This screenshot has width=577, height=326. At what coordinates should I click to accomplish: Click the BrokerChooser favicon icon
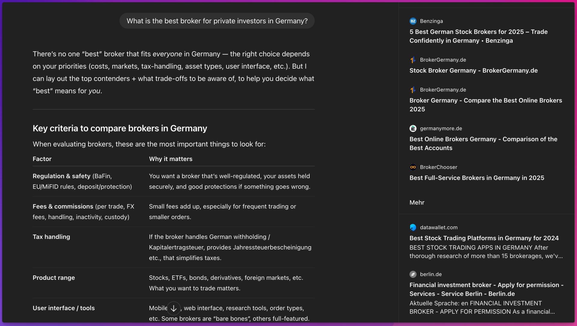(413, 167)
